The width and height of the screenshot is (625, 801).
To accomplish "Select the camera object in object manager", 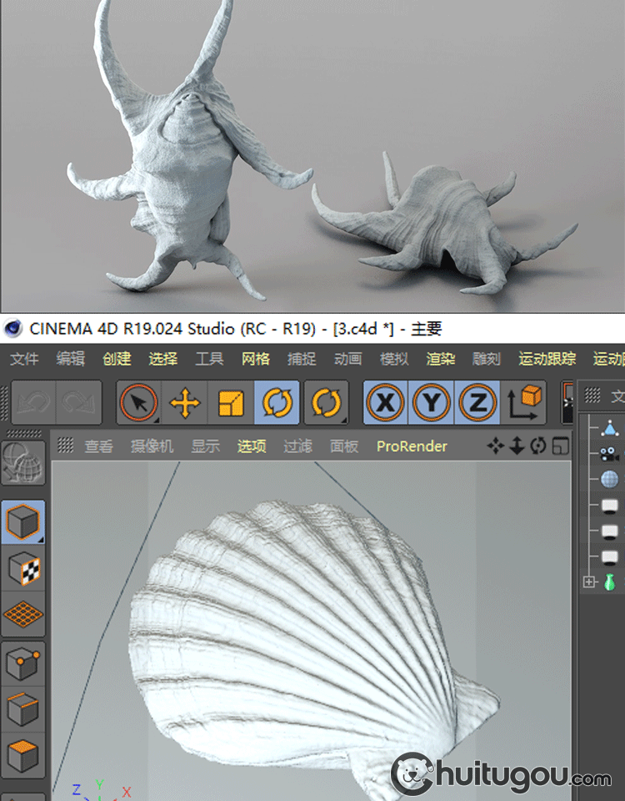I will point(610,455).
